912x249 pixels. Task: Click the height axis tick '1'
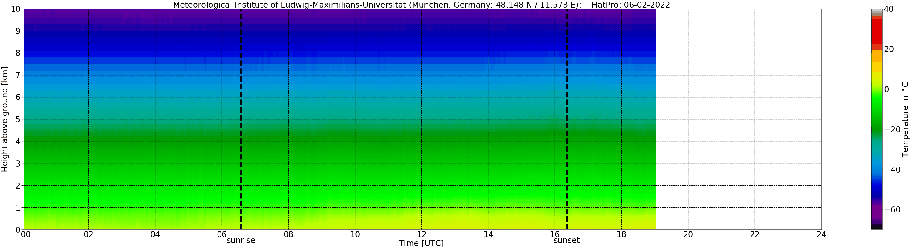point(18,208)
